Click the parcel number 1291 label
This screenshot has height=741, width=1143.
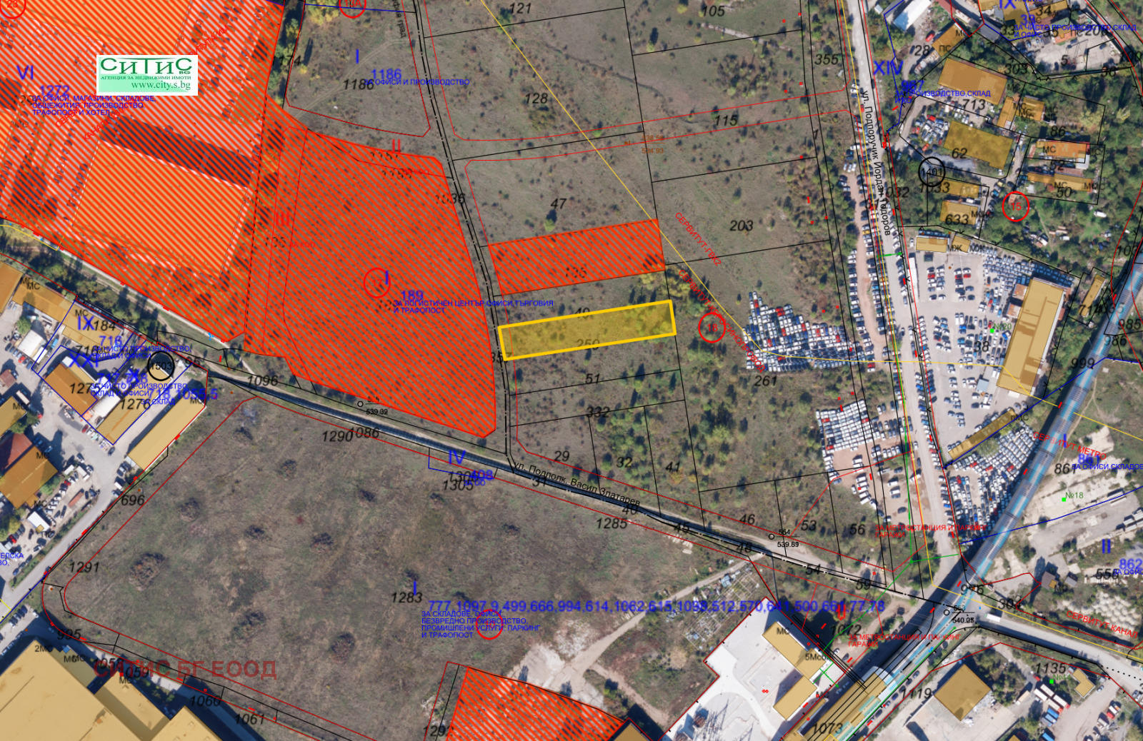pyautogui.click(x=84, y=568)
